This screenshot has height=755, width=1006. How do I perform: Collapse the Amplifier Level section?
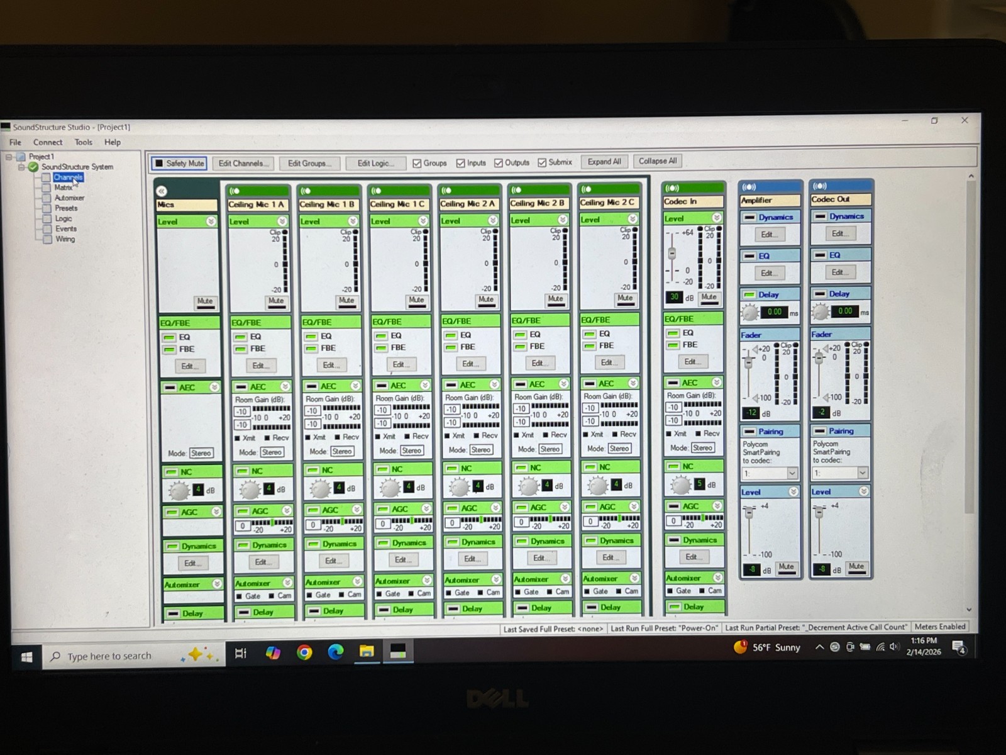pyautogui.click(x=793, y=491)
